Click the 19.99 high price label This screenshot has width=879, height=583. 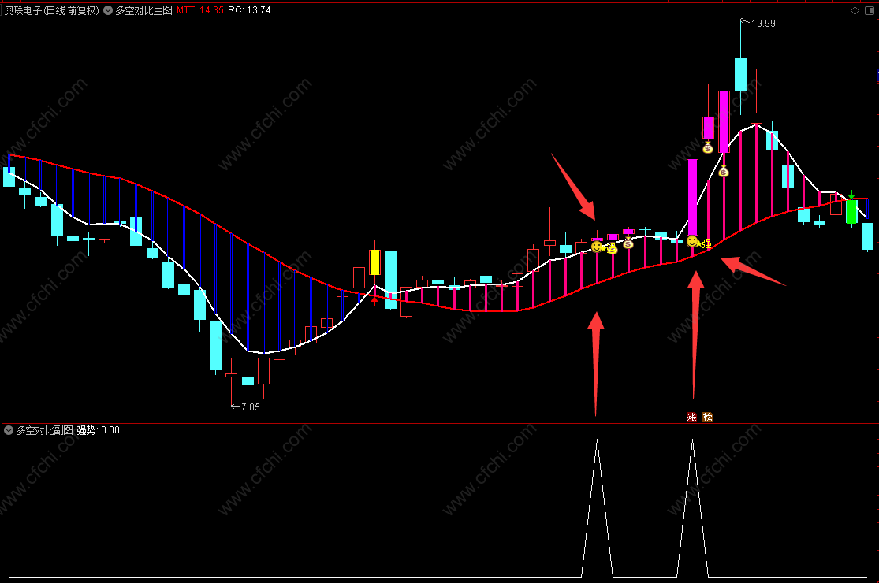[763, 24]
